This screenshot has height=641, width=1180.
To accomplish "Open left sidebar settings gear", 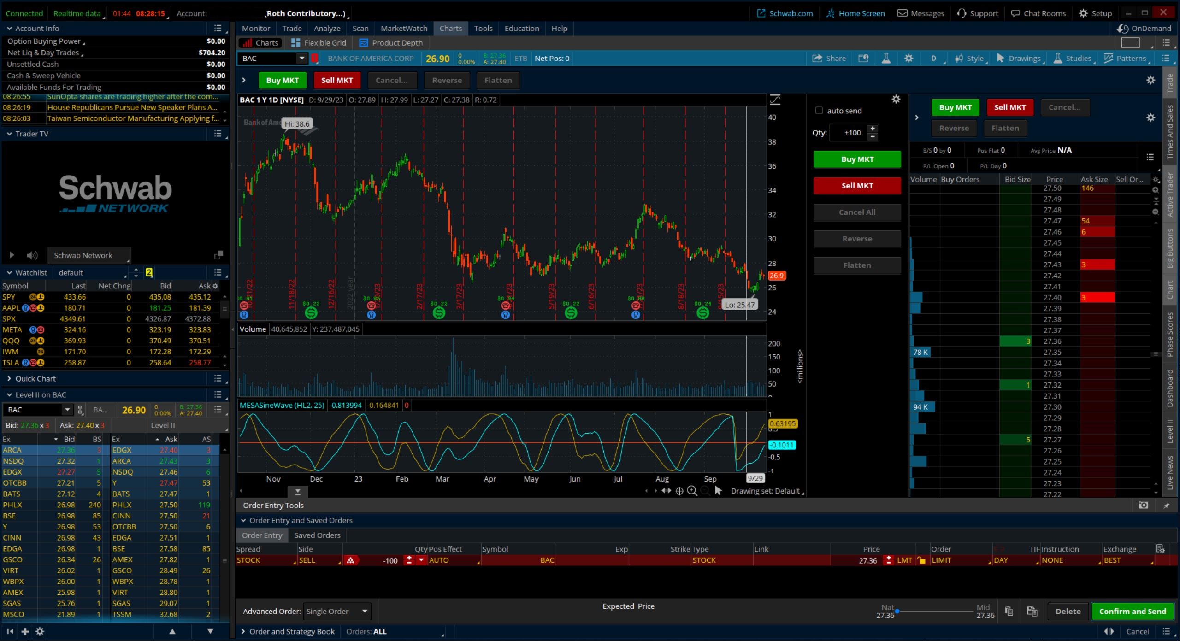I will tap(40, 631).
